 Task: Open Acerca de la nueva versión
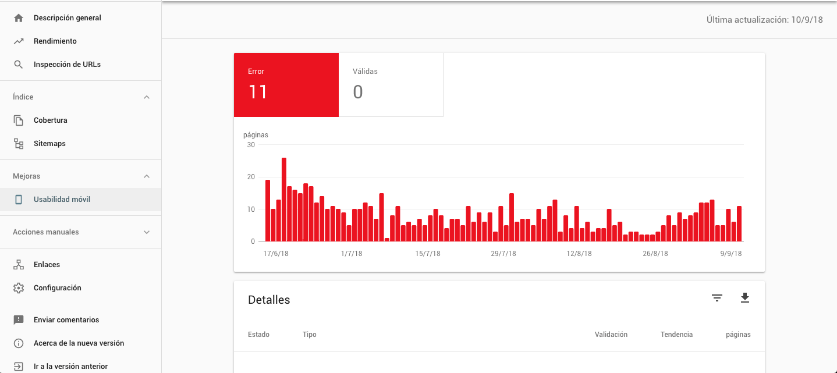point(80,343)
